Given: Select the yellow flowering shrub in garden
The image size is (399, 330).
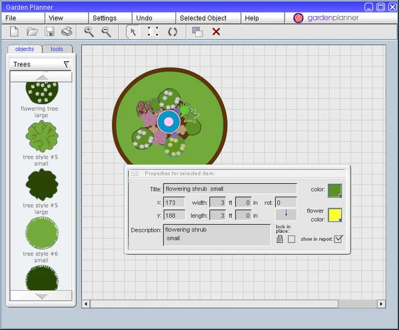Looking at the screenshot, I should (175, 147).
